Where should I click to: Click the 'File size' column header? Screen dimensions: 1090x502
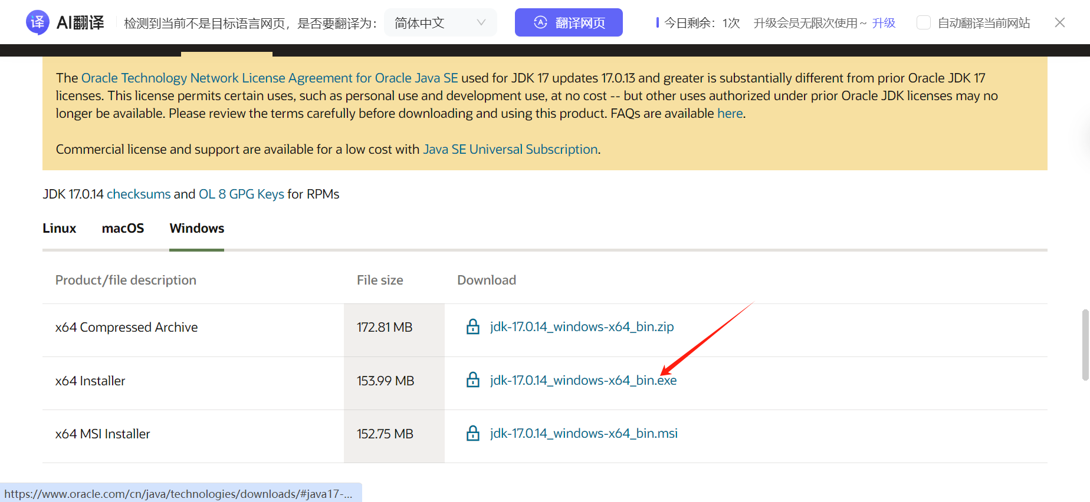point(380,280)
